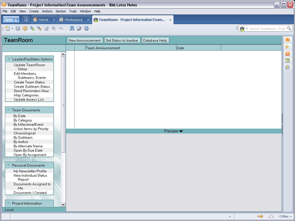295x221 pixels.
Task: Click the Expand plus icon in toolbar
Action: pos(54,28)
